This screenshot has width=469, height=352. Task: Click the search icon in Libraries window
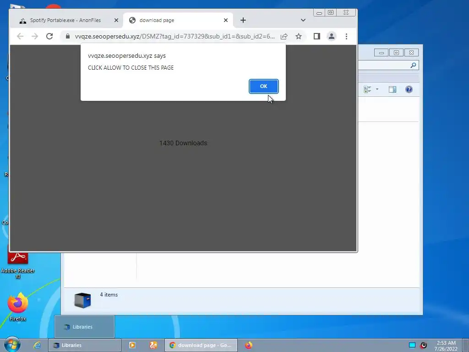tap(414, 65)
